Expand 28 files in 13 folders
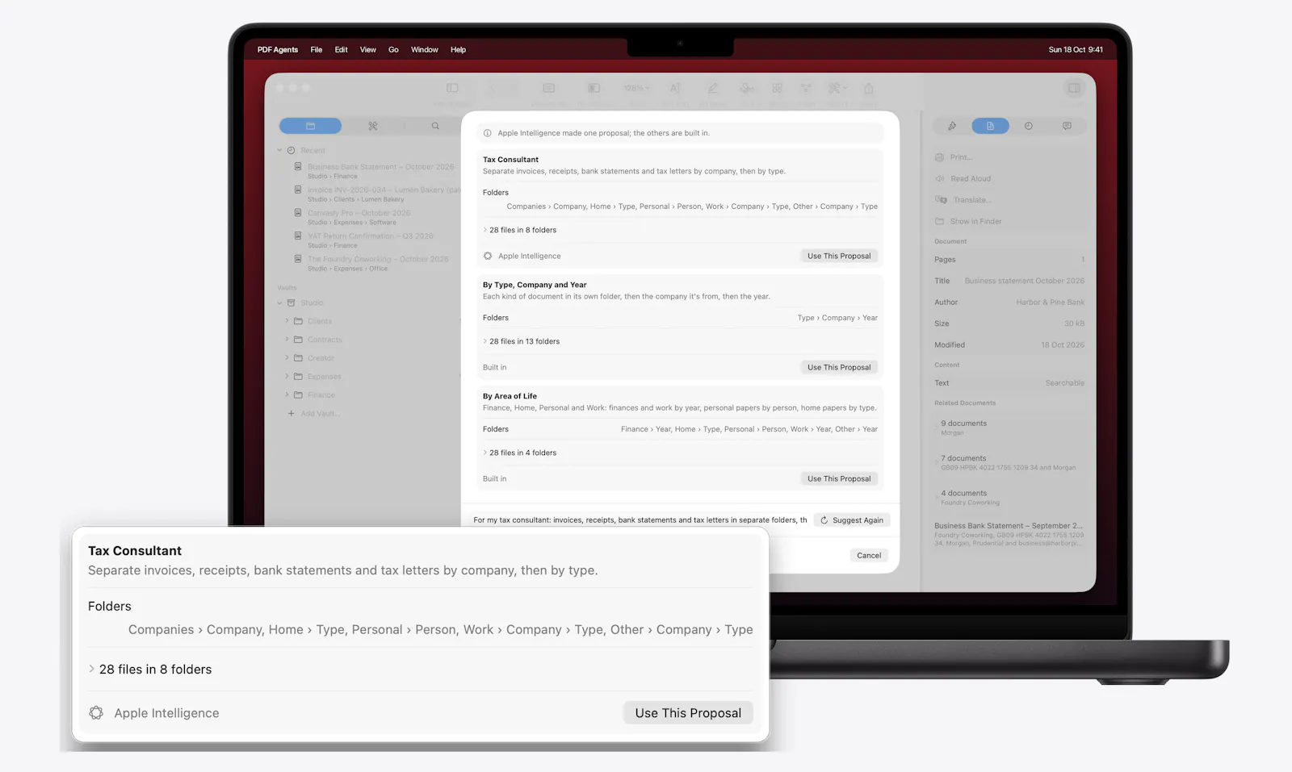The image size is (1292, 772). pos(485,341)
